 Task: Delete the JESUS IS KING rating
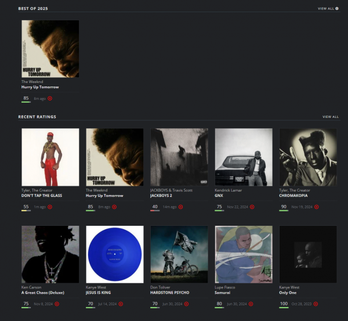coord(121,304)
